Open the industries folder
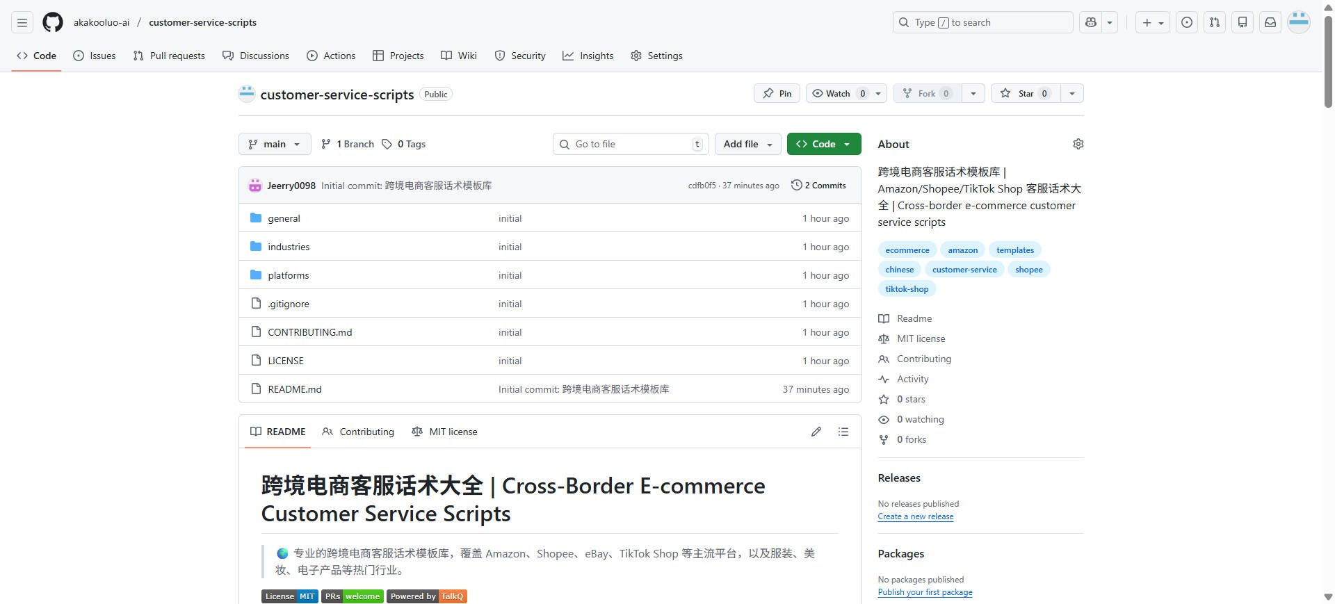Viewport: 1335px width, 604px height. (x=289, y=247)
